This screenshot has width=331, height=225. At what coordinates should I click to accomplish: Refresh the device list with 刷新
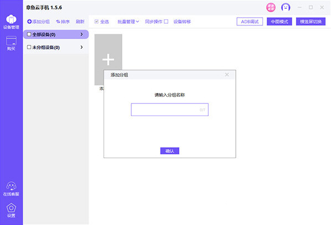click(x=80, y=22)
